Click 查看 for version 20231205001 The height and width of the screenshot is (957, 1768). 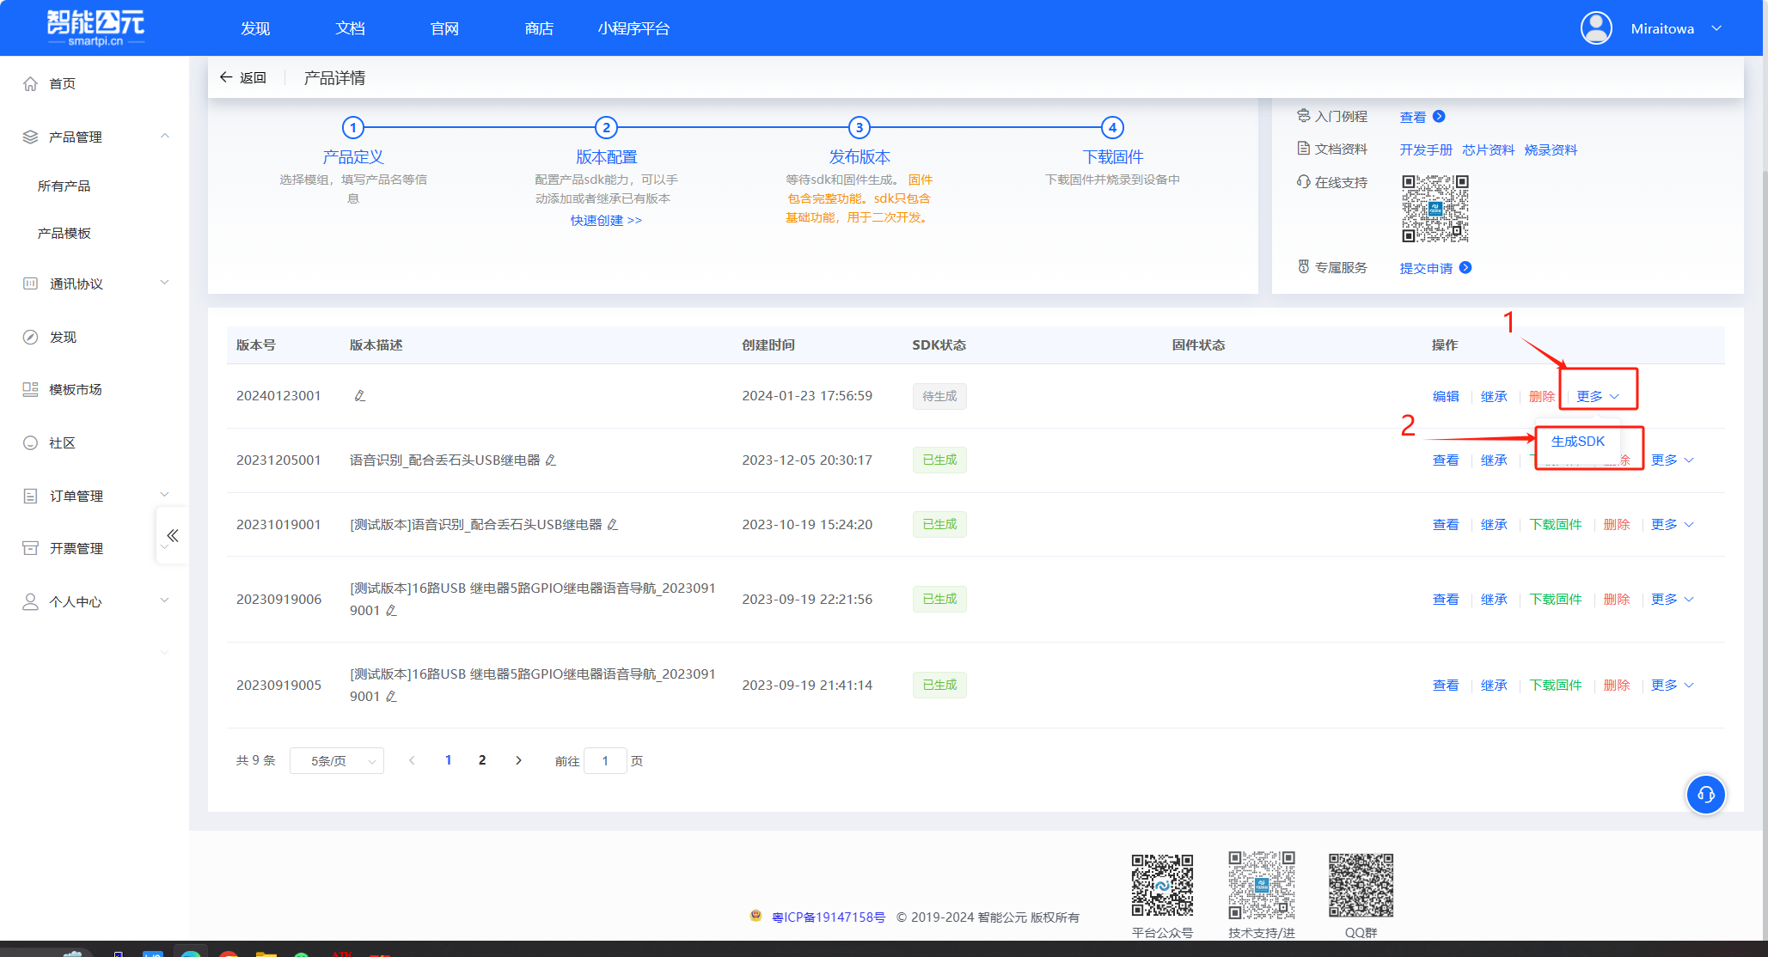[1446, 460]
